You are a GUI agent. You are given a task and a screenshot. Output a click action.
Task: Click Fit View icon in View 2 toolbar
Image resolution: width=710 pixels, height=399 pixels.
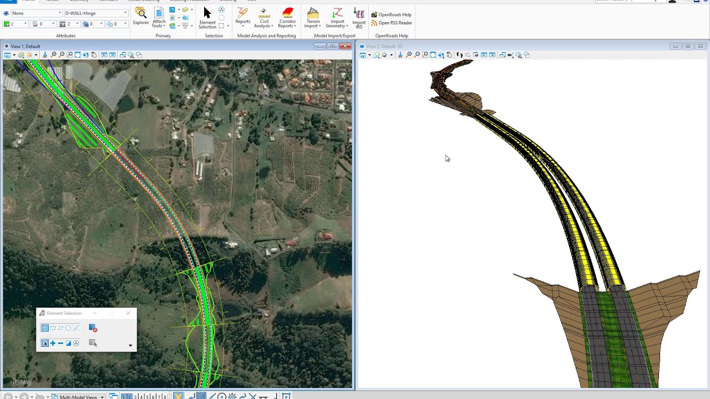click(433, 55)
